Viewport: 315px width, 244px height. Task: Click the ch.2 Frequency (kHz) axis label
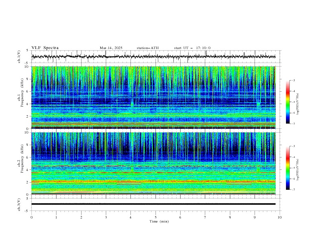tap(21, 159)
